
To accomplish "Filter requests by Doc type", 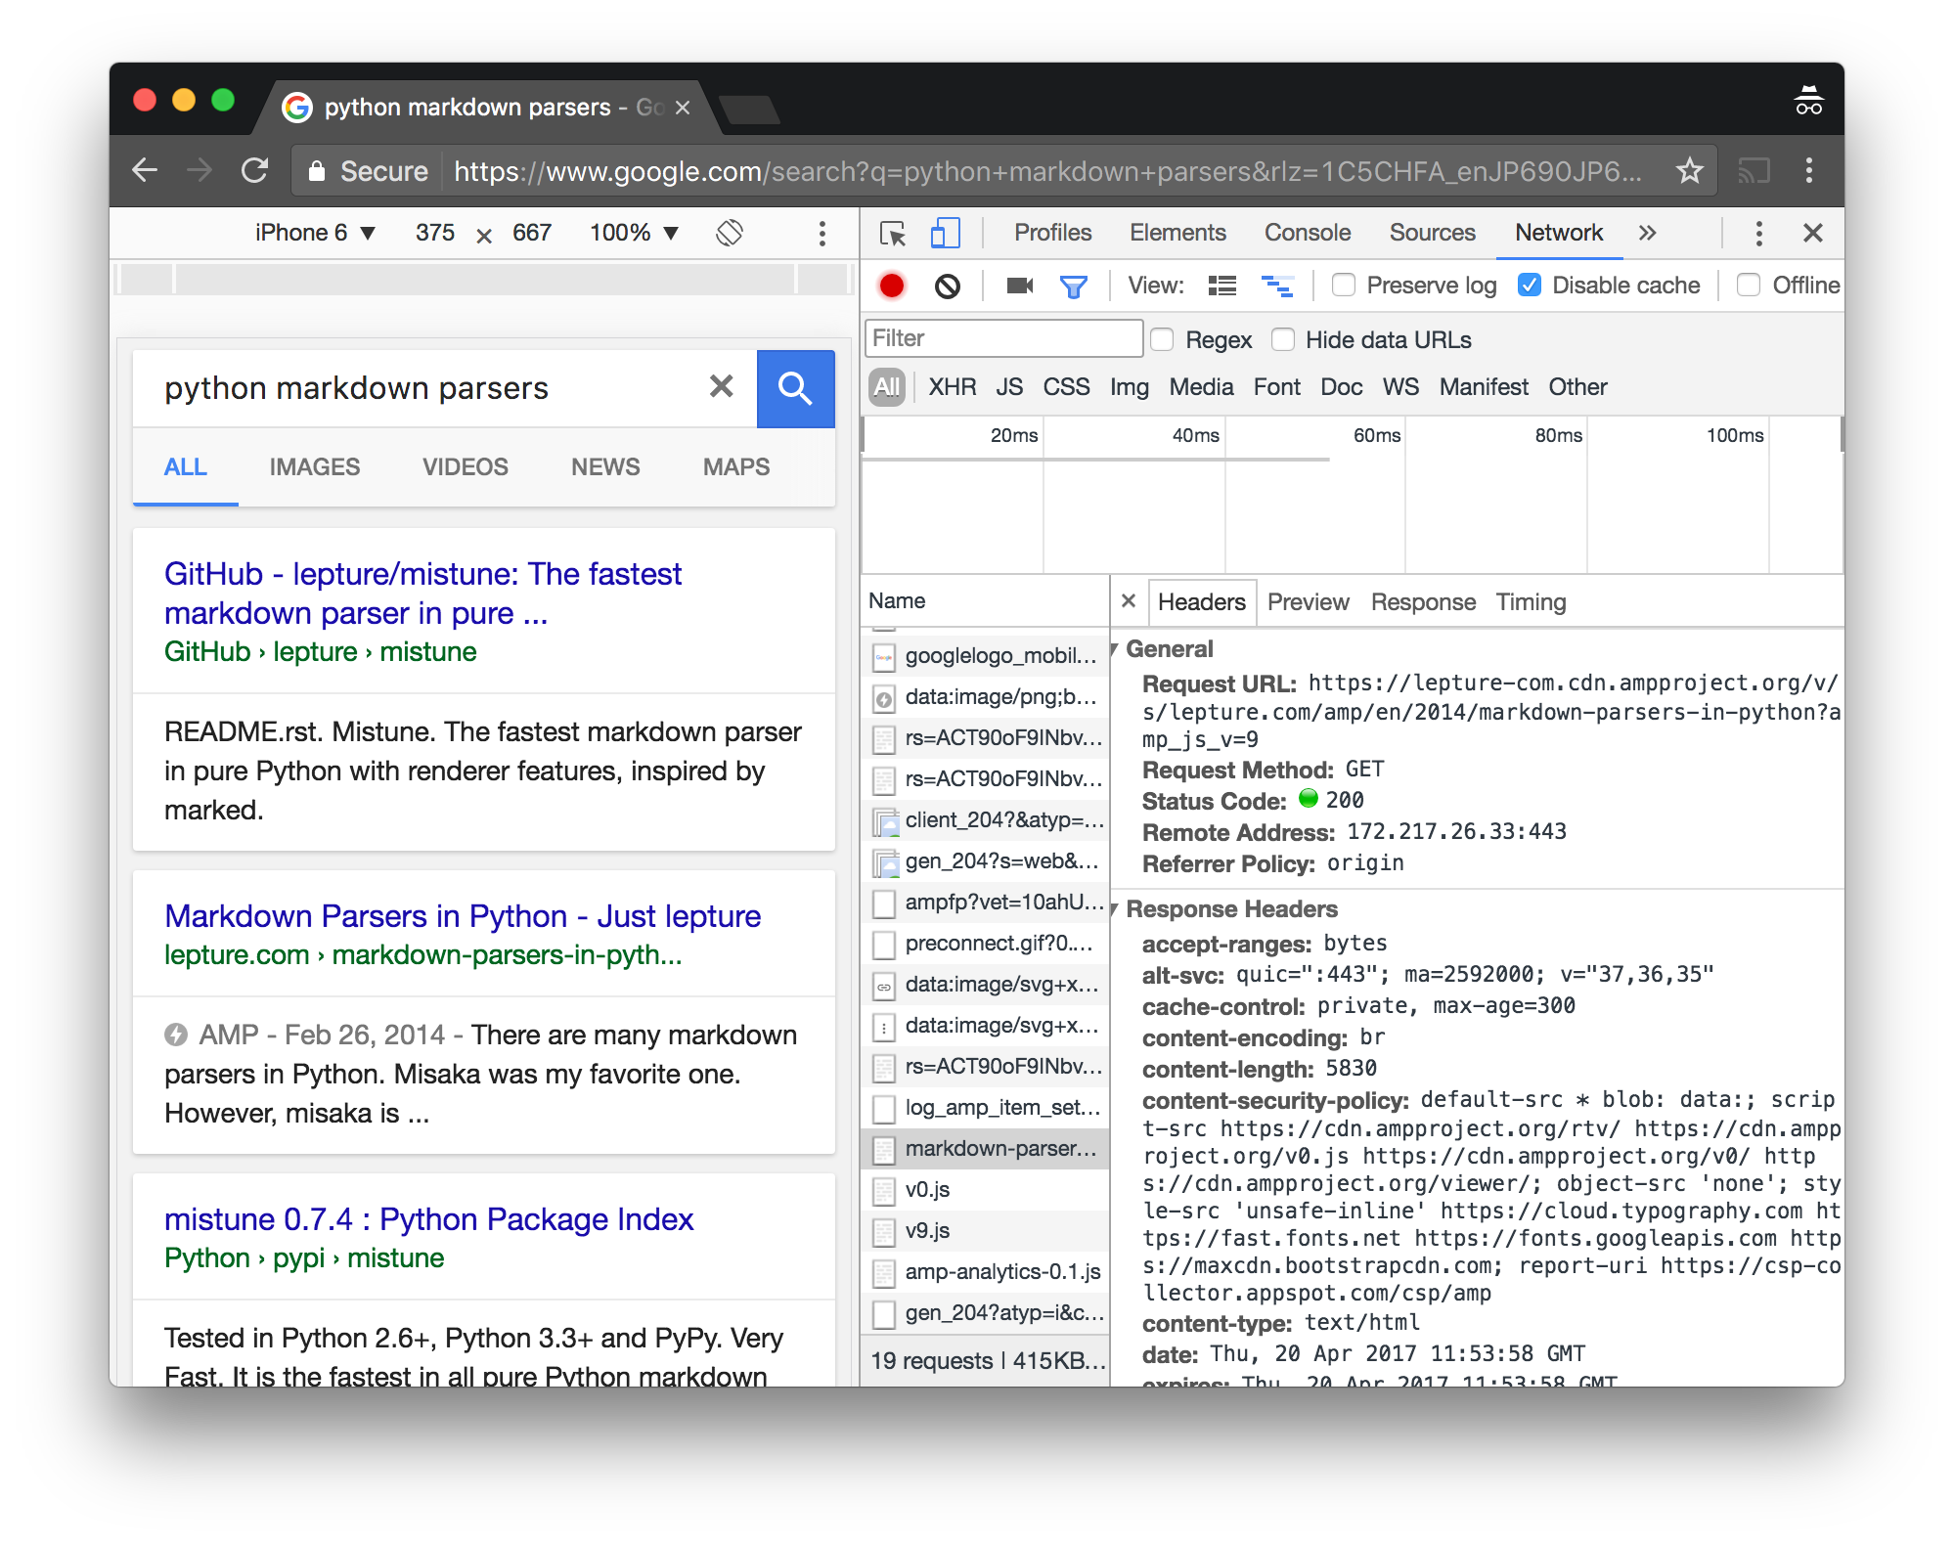I will (1341, 387).
